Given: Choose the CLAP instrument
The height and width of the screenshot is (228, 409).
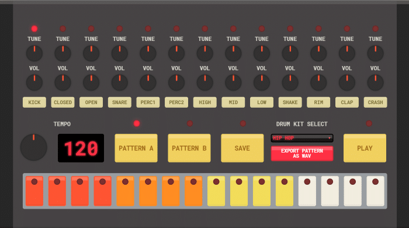Looking at the screenshot, I should tap(347, 102).
